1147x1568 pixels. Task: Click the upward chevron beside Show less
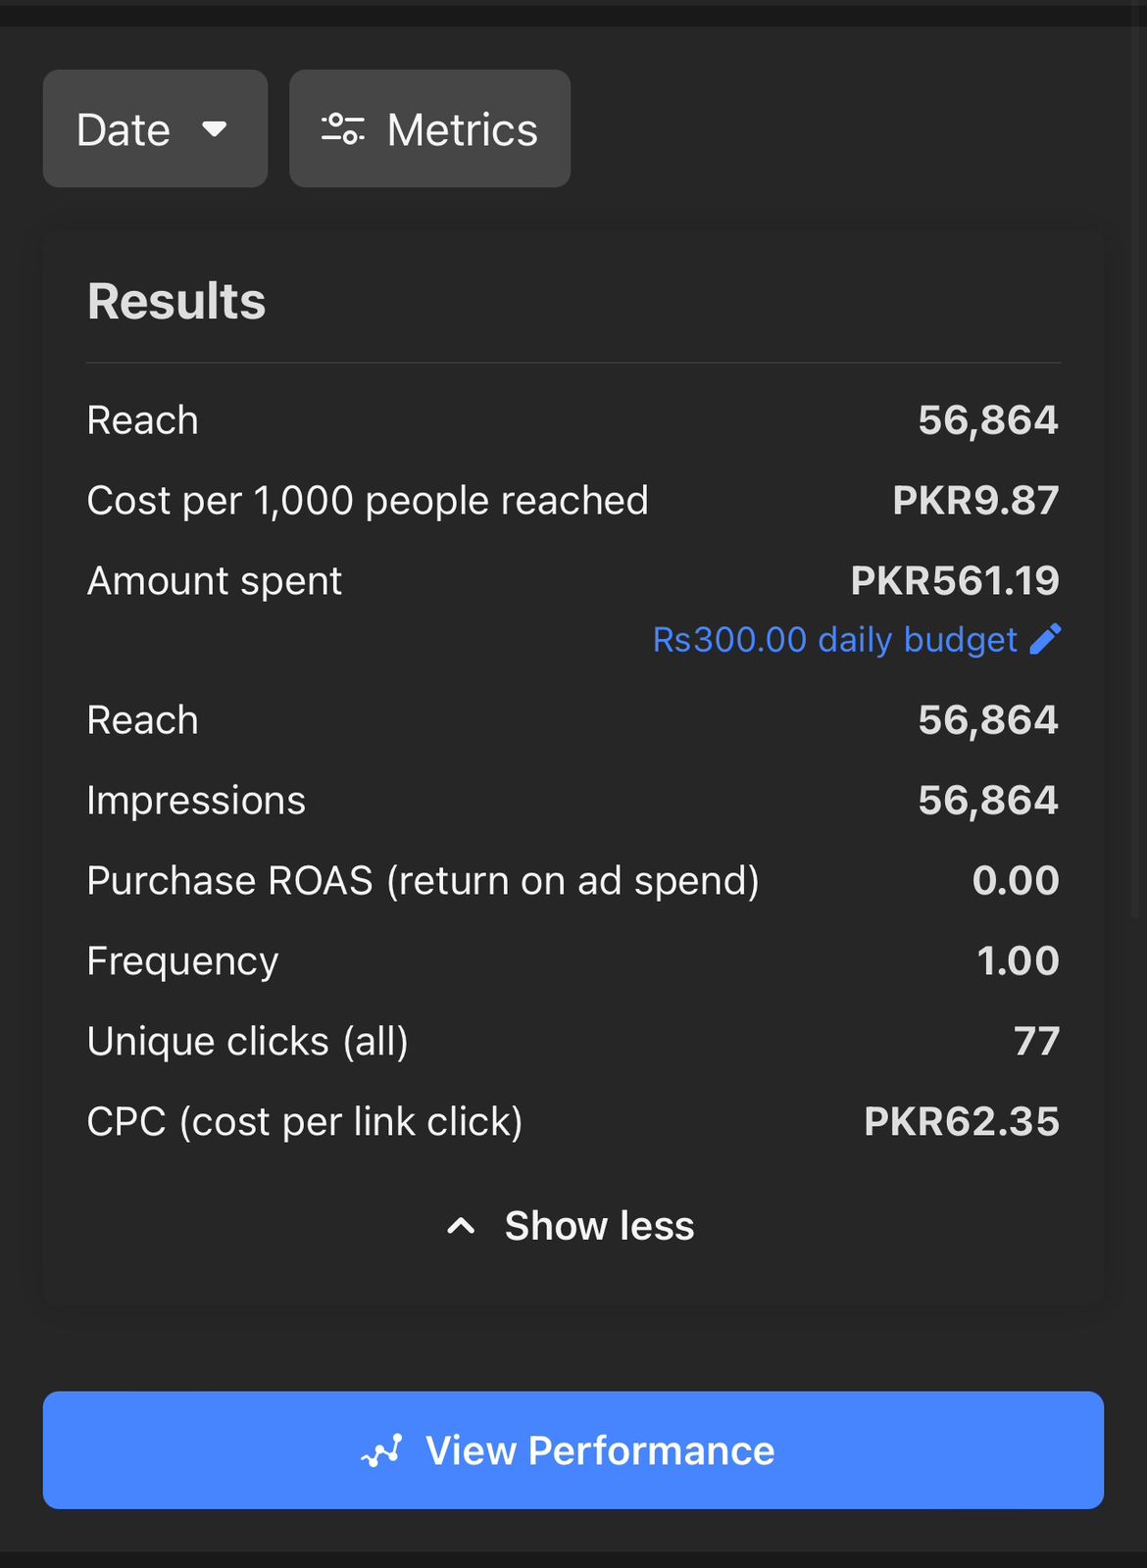point(461,1226)
